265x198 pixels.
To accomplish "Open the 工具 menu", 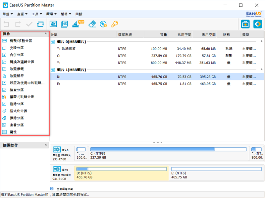I will (36, 14).
